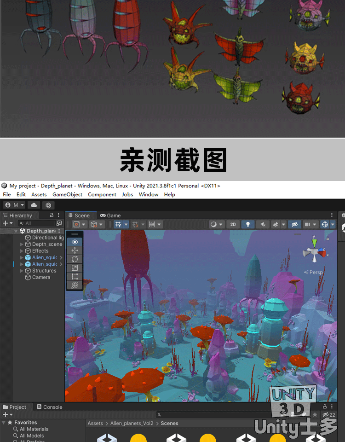345x442 pixels.
Task: Collapse the Favorites folder
Action: [4, 423]
